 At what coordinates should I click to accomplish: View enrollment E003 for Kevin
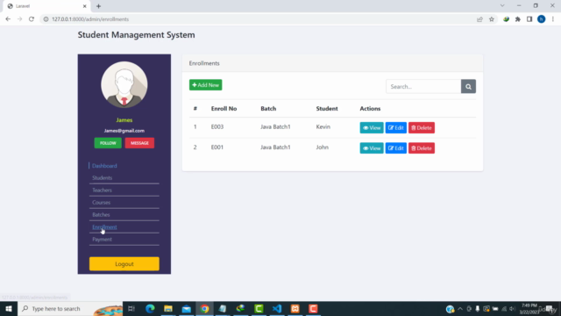372,128
